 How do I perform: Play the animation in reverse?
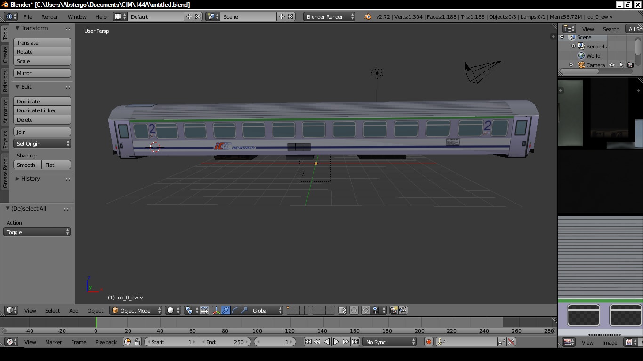pyautogui.click(x=327, y=342)
